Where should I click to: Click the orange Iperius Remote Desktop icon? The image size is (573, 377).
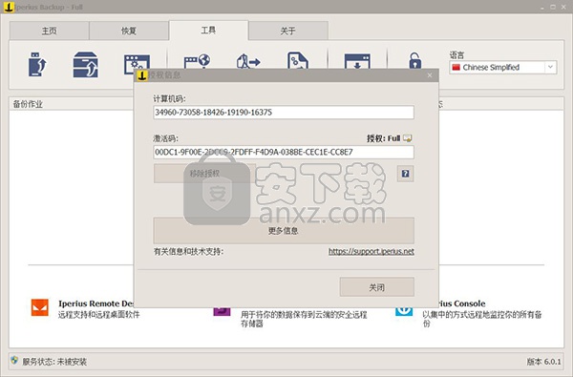point(40,307)
